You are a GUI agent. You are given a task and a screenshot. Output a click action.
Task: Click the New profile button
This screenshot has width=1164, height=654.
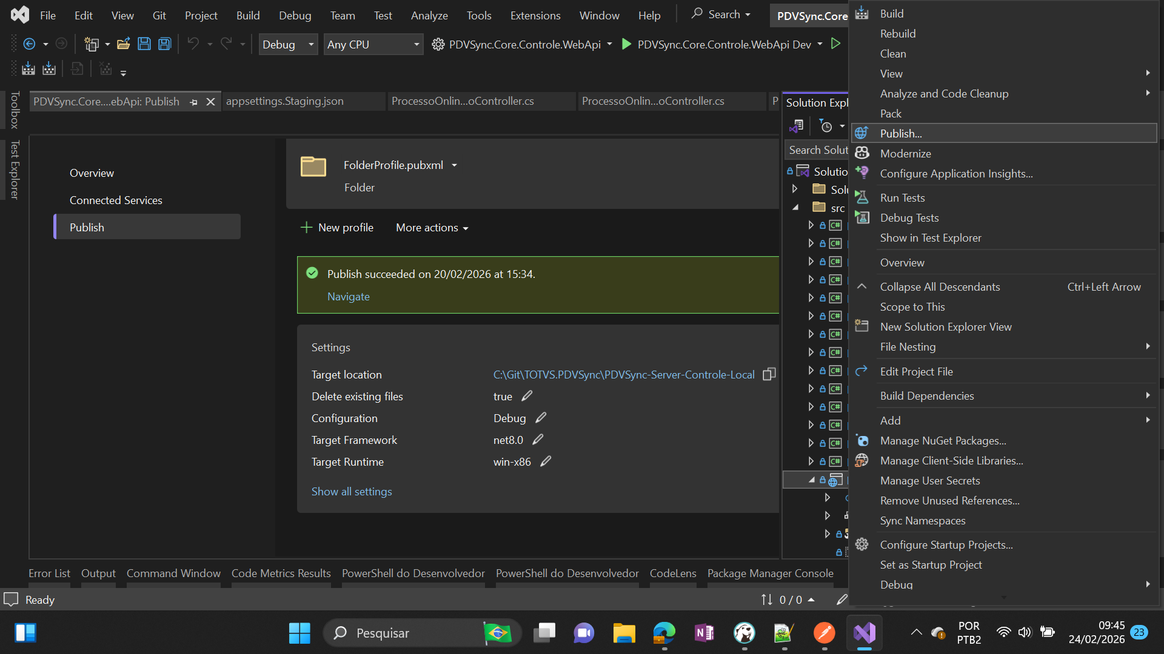pyautogui.click(x=337, y=228)
